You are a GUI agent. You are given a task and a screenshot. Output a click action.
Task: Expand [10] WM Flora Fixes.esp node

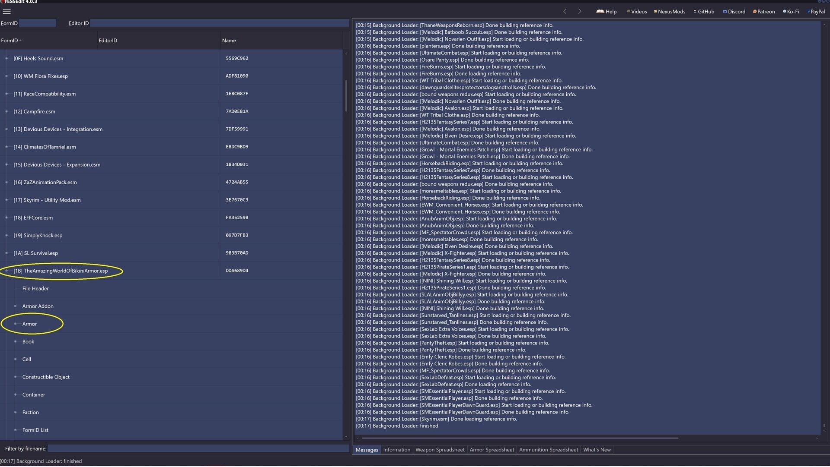pos(6,76)
